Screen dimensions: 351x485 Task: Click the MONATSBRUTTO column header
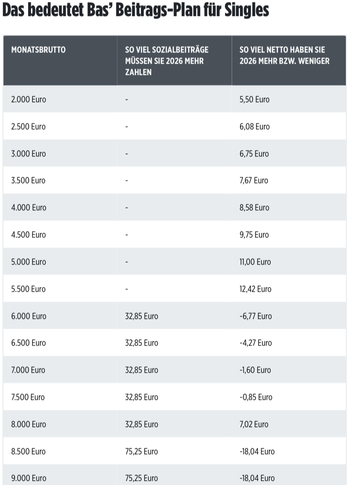pos(38,50)
